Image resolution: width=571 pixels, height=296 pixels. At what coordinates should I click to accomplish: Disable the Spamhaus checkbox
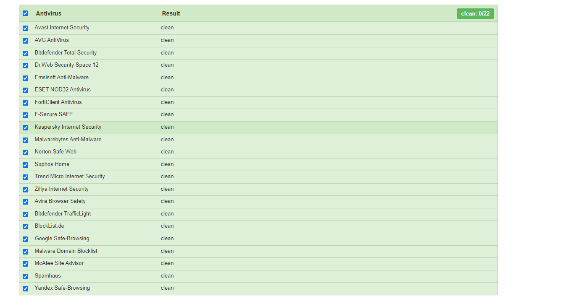(x=25, y=276)
